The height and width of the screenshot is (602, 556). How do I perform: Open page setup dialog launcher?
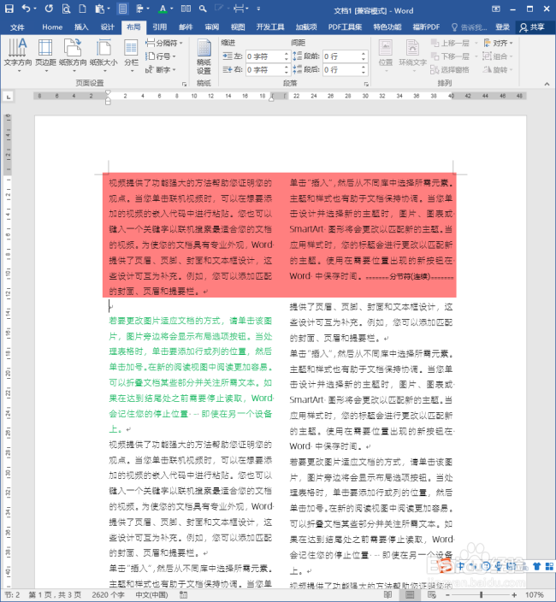[x=184, y=84]
